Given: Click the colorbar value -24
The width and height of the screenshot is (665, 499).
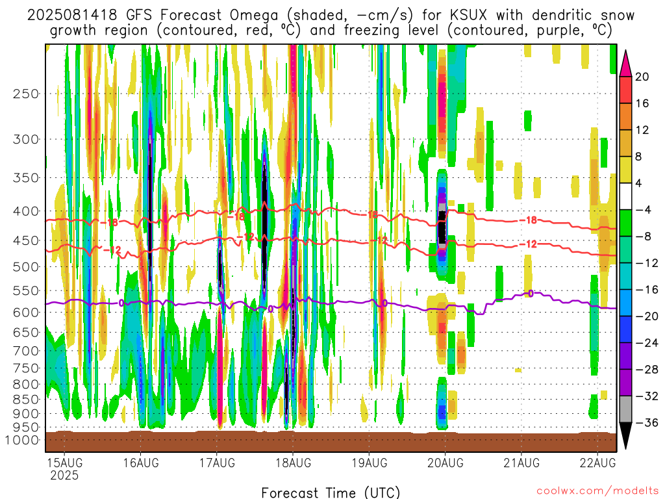Looking at the screenshot, I should [x=647, y=343].
